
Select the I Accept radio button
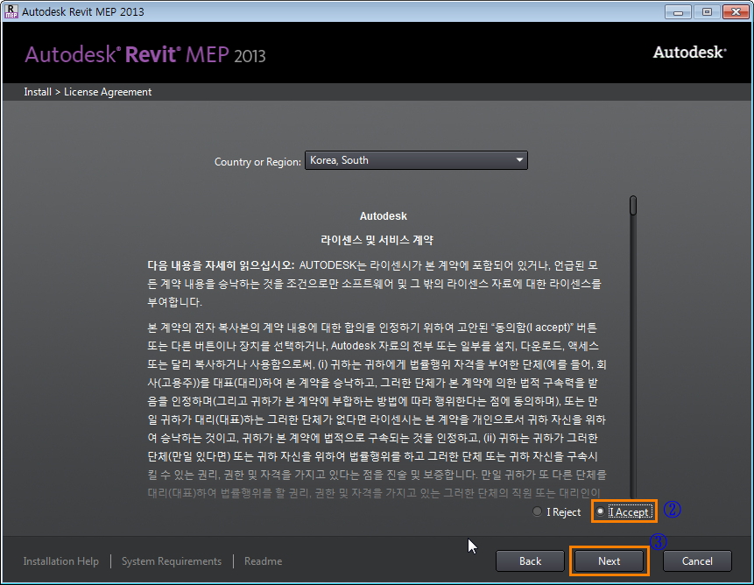tap(601, 512)
